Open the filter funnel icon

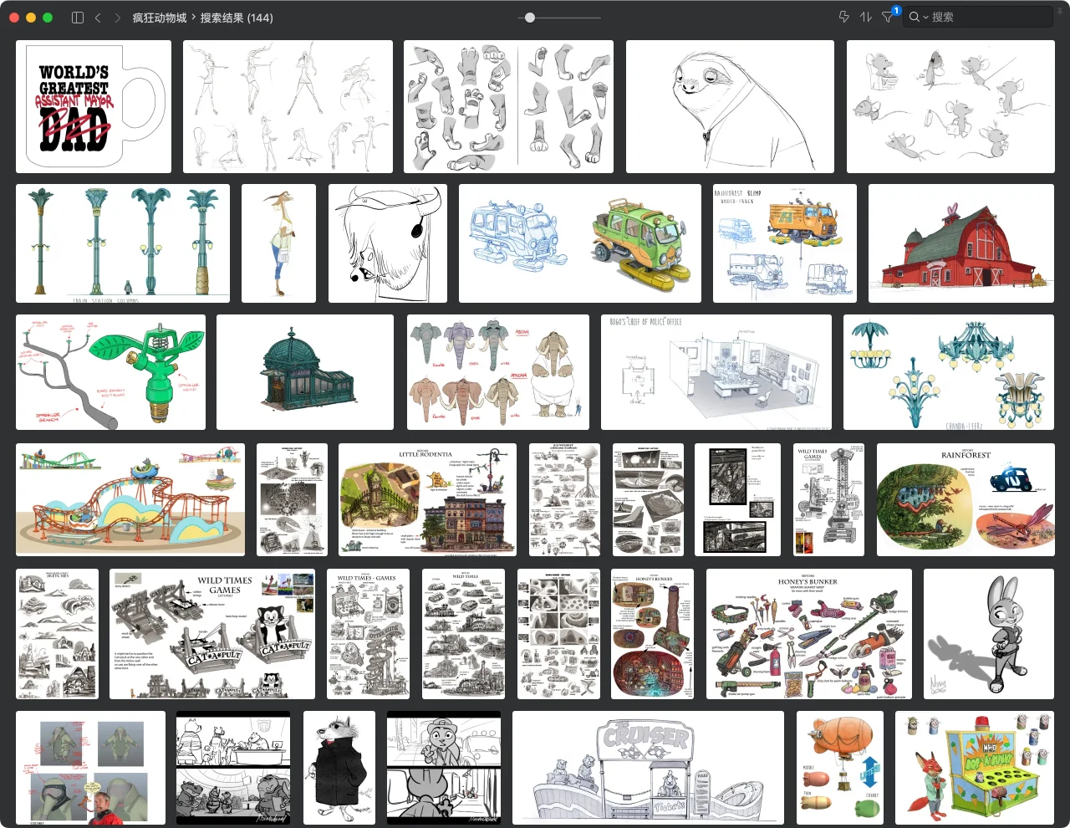[888, 17]
